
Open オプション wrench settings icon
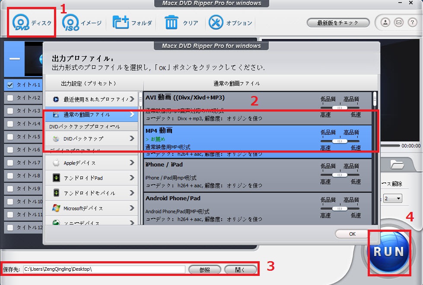[x=216, y=22]
